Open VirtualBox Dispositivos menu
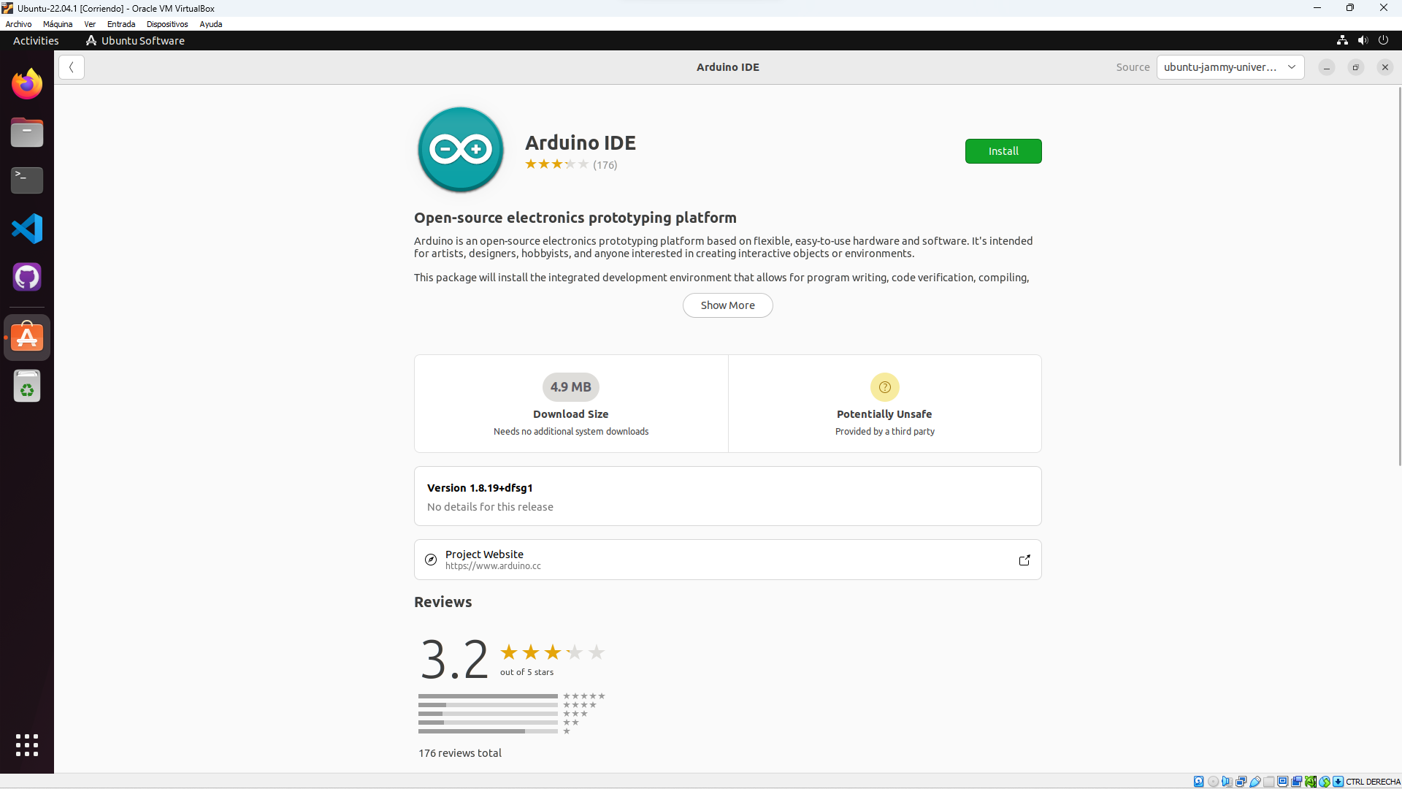This screenshot has height=789, width=1402. point(167,24)
